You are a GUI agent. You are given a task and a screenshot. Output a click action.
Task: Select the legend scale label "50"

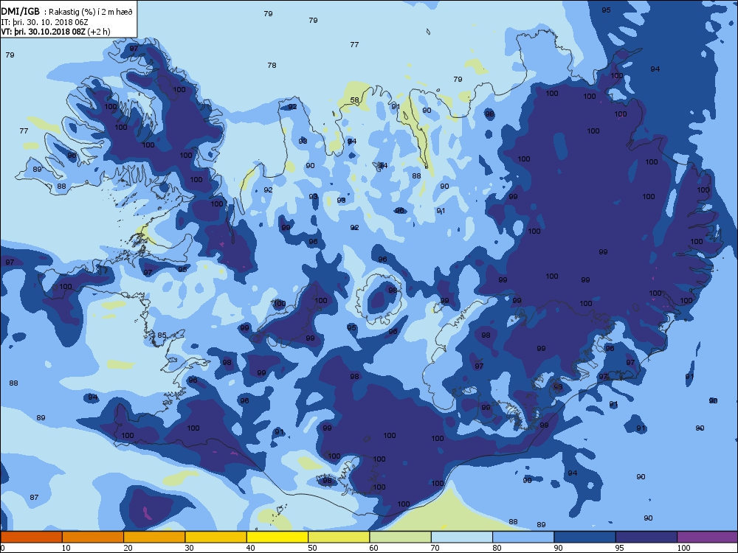point(312,547)
